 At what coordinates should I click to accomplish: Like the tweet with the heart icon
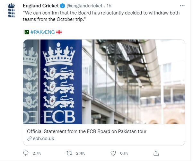pyautogui.click(x=113, y=153)
